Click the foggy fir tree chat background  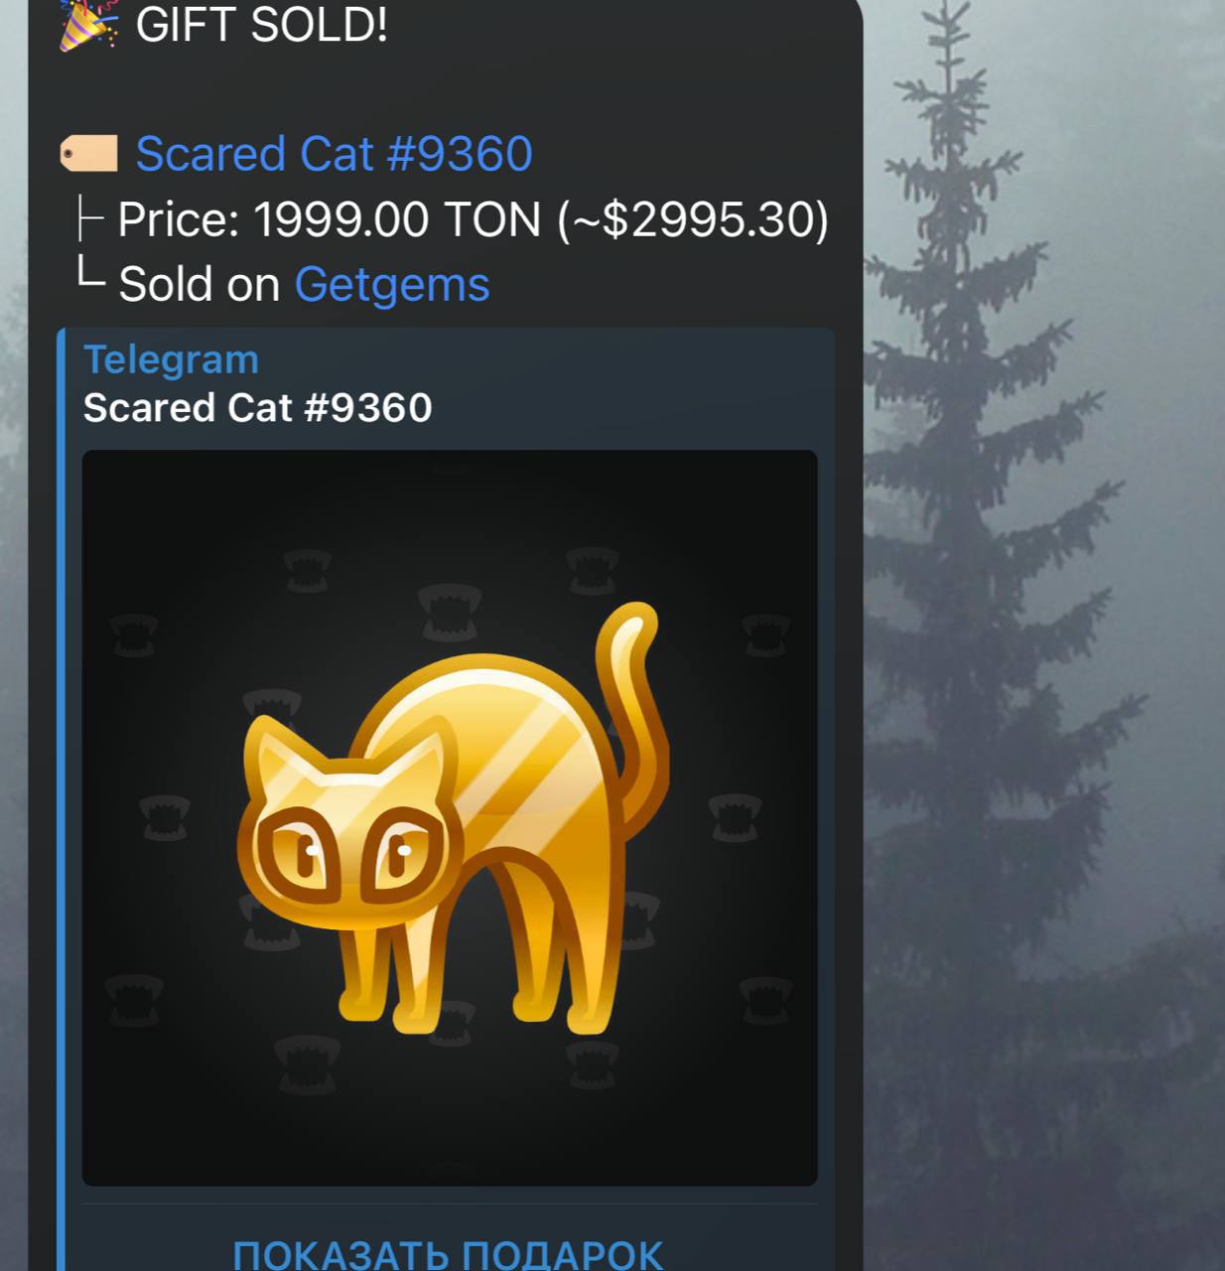coord(1042,635)
